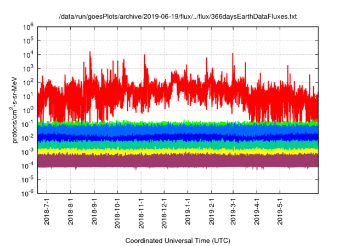Screen dimensions: 351x246
Task: Click the Coordinated Universal Time (UTC) axis title
Action: 178,241
